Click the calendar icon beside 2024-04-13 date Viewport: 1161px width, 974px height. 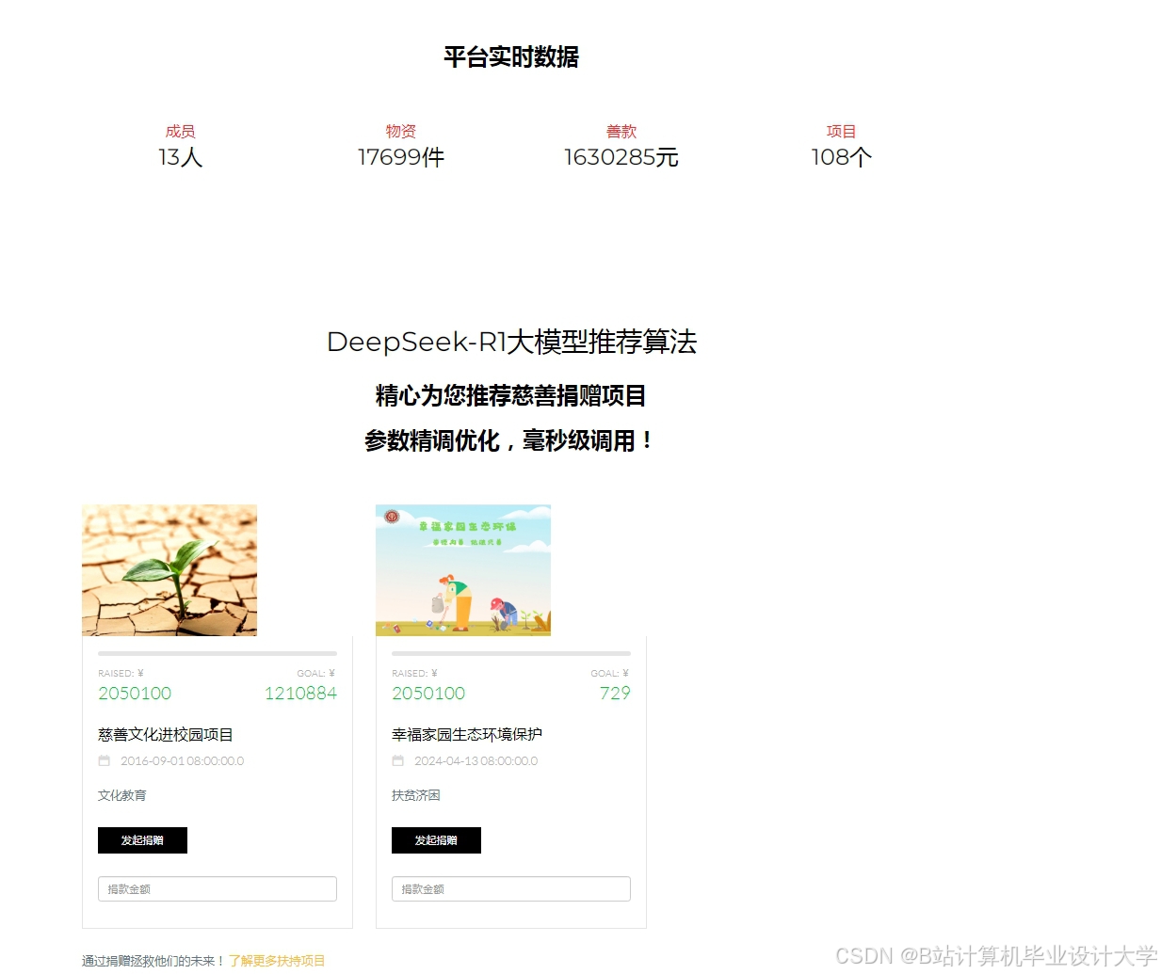pyautogui.click(x=397, y=761)
